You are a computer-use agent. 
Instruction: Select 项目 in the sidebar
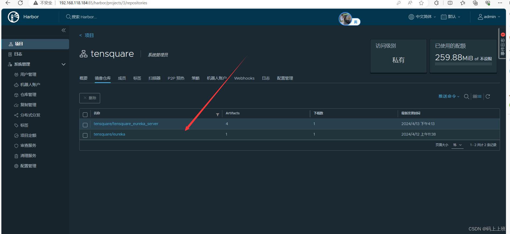(x=35, y=44)
